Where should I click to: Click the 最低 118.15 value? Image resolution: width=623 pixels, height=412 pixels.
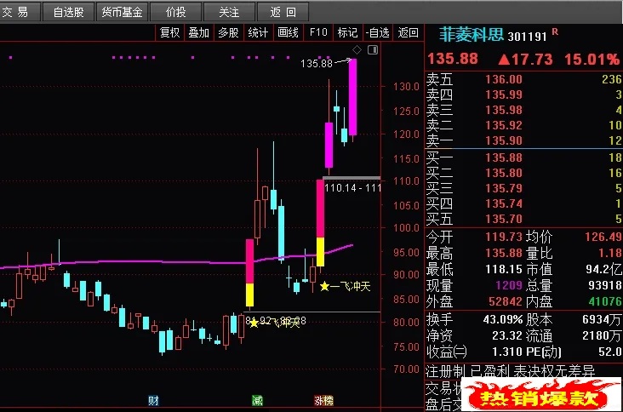(x=503, y=269)
